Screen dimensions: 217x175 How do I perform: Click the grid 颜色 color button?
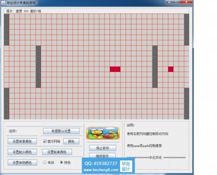pyautogui.click(x=71, y=141)
